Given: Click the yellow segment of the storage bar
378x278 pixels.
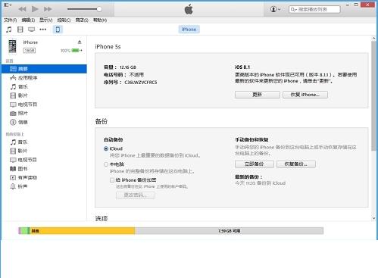Looking at the screenshot, I should tap(82, 230).
